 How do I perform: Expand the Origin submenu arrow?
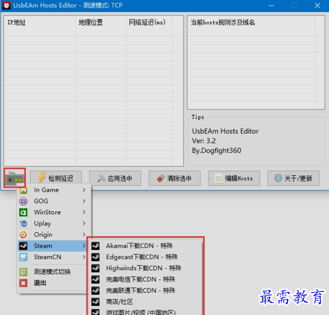(84, 235)
